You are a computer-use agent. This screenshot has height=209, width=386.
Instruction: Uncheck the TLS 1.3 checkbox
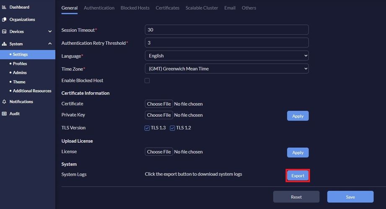[147, 128]
